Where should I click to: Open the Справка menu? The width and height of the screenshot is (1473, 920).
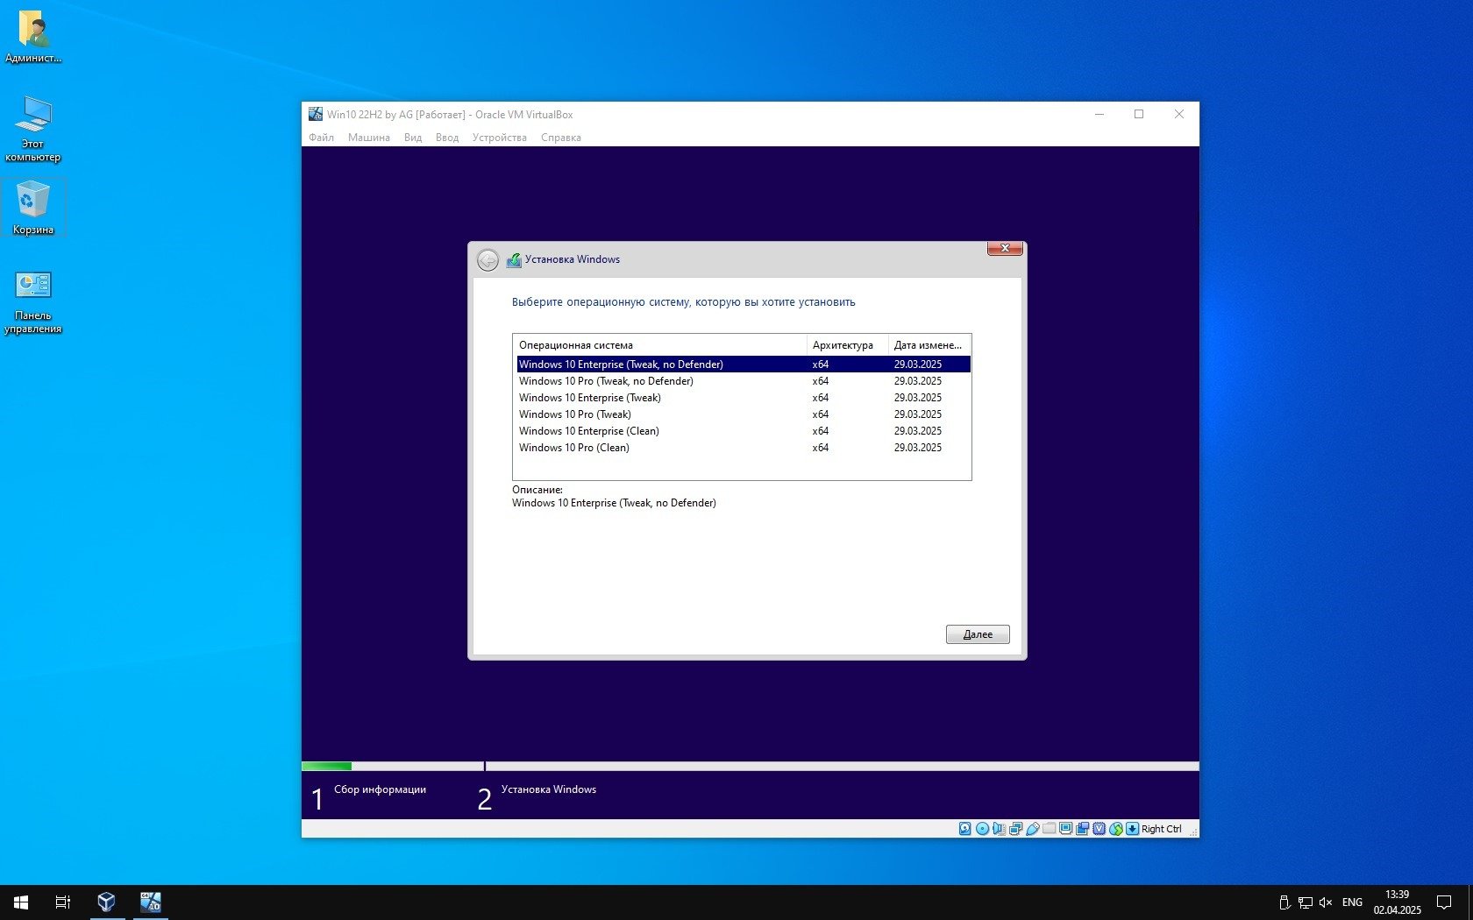coord(560,138)
